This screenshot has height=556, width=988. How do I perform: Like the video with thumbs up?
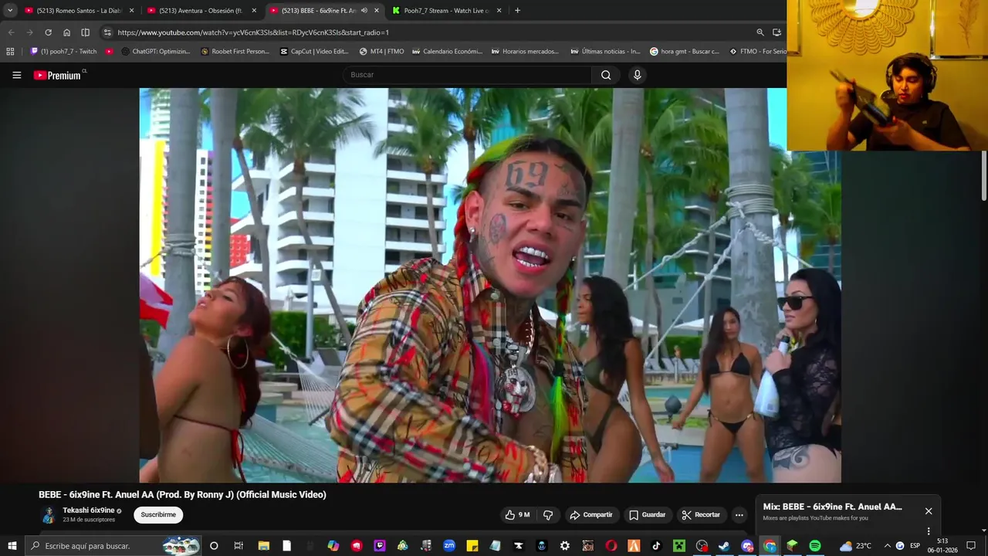[517, 515]
